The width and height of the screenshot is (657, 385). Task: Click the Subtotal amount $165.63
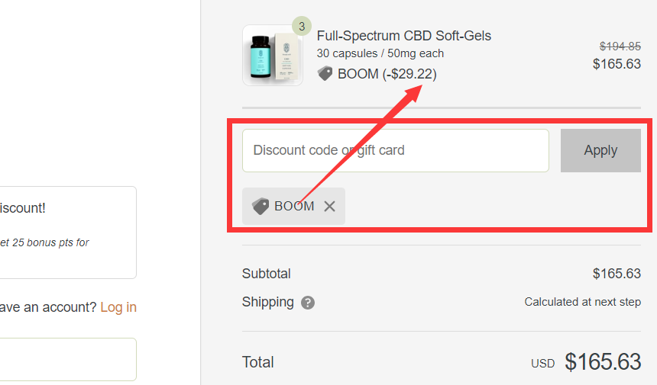617,274
